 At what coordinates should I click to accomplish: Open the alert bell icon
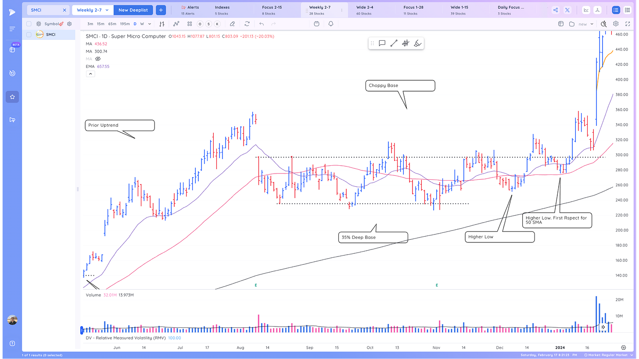(331, 24)
